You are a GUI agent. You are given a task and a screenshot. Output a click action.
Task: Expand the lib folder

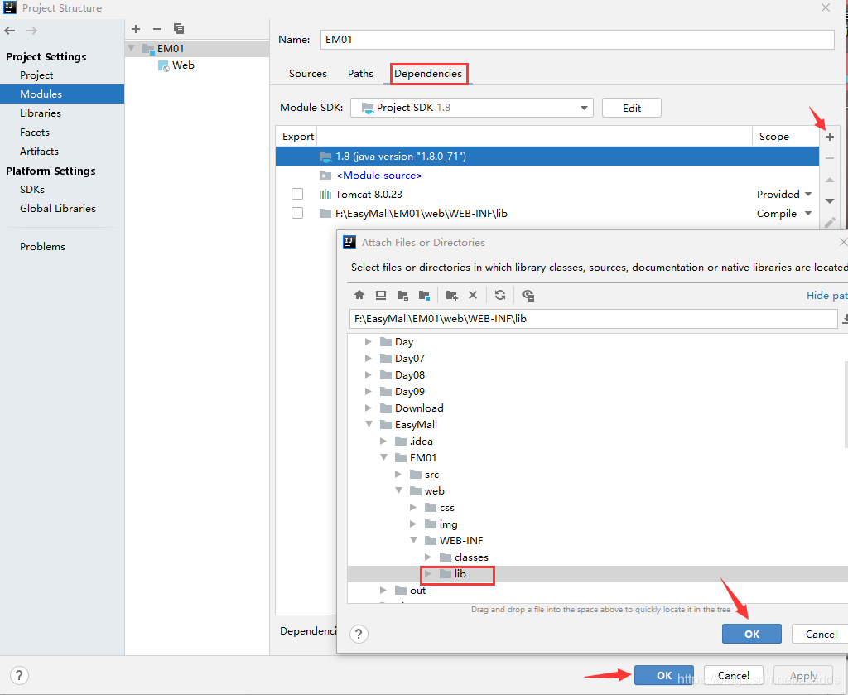click(x=428, y=573)
